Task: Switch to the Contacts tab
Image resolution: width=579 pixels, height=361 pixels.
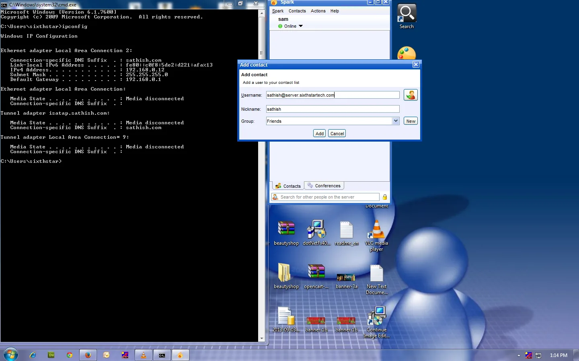Action: pyautogui.click(x=288, y=186)
